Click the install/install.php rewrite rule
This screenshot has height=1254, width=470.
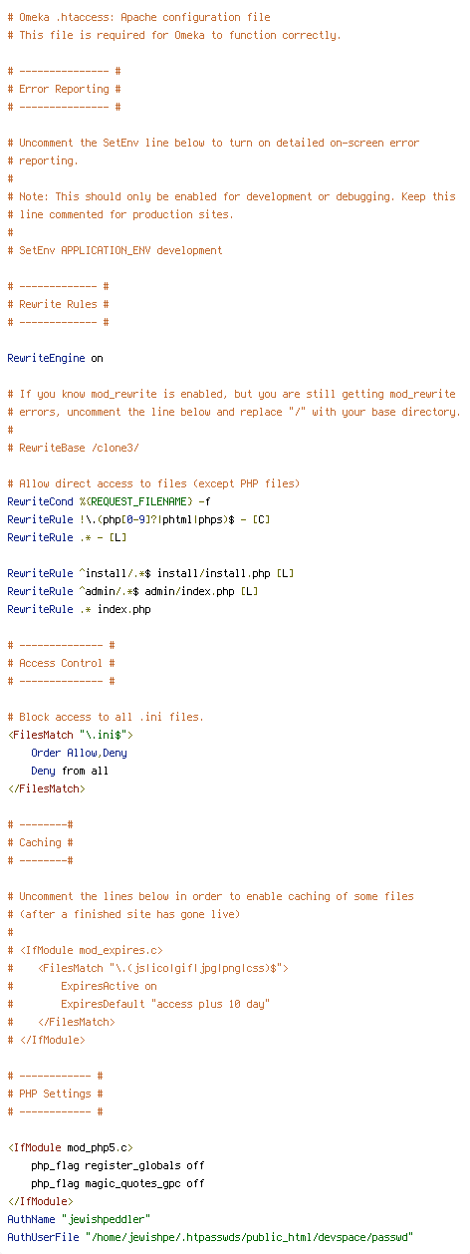[x=150, y=573]
